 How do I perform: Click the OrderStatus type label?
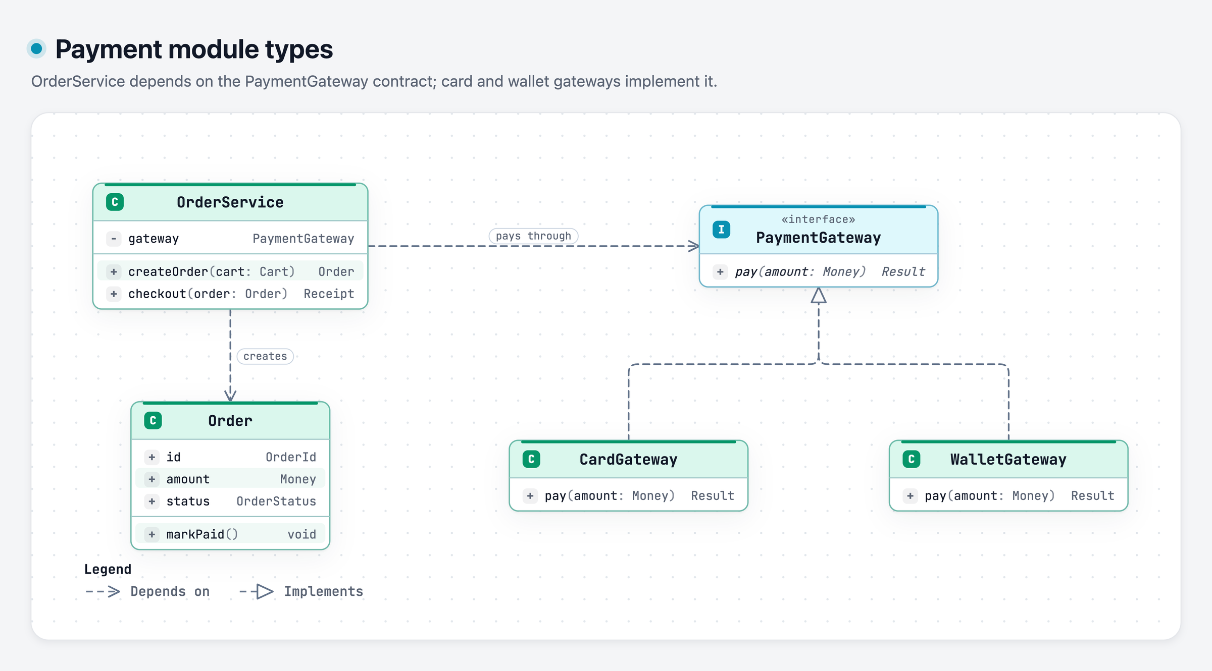pyautogui.click(x=276, y=501)
